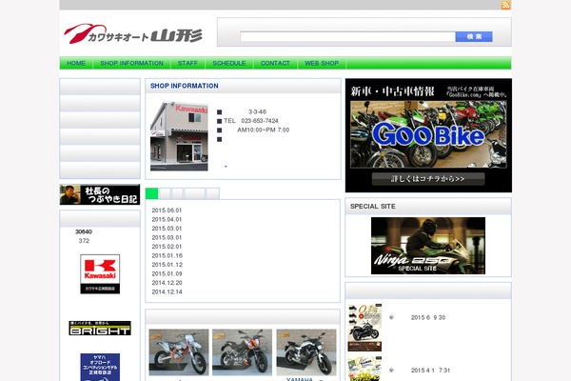Open the GooBike motorcycle banner

point(428,134)
